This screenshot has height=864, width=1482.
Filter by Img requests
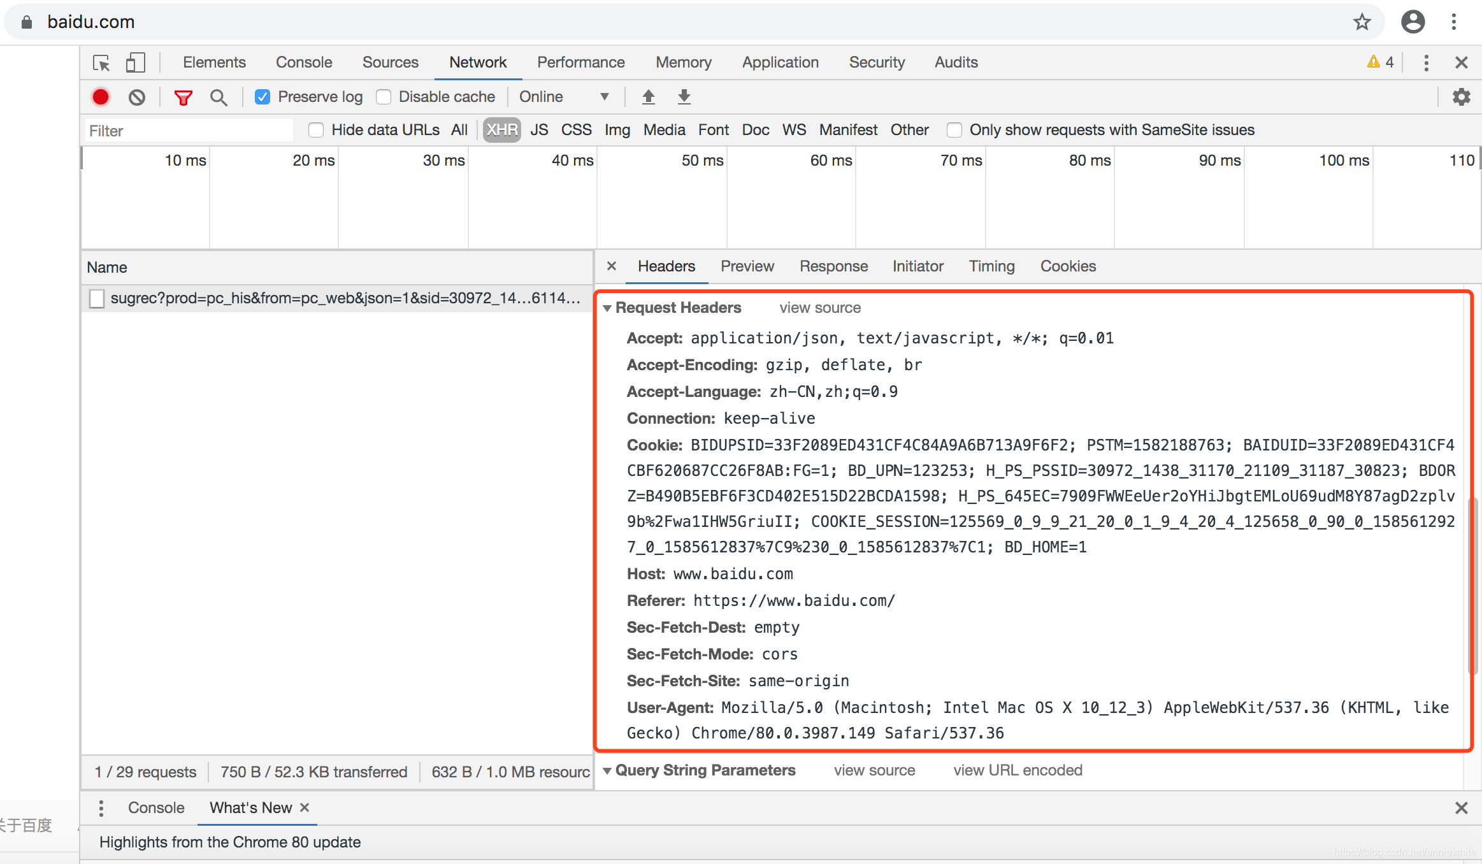[x=617, y=130]
